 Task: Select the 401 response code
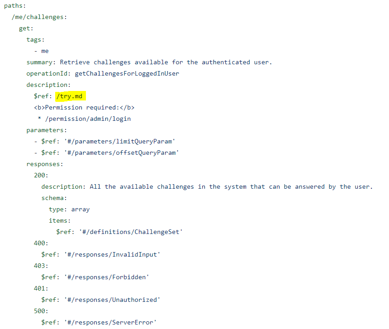point(38,288)
